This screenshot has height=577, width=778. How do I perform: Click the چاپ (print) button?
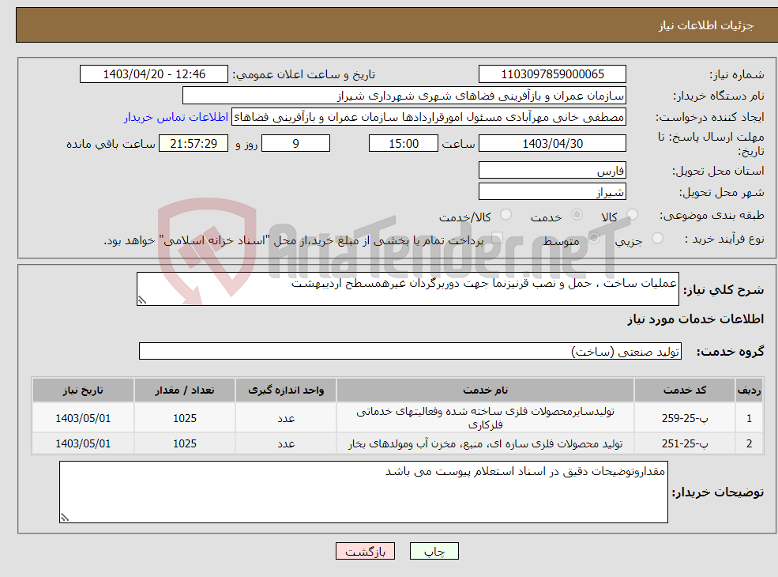click(x=434, y=551)
